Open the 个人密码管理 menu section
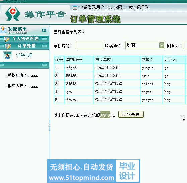This screenshot has height=183, width=187. coord(24,39)
